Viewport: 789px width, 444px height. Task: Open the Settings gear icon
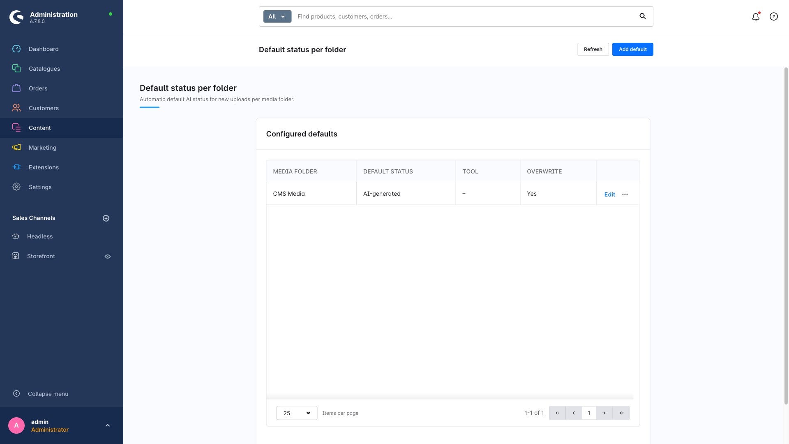[x=16, y=187]
